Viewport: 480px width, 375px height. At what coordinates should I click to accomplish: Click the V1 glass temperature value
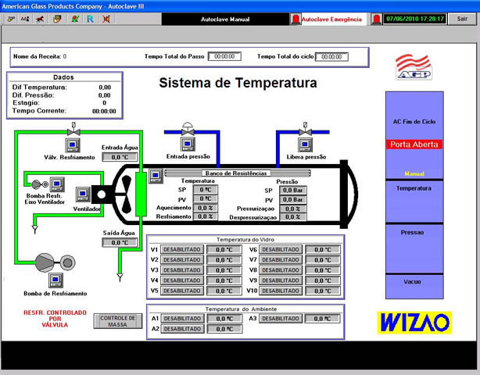pyautogui.click(x=224, y=249)
